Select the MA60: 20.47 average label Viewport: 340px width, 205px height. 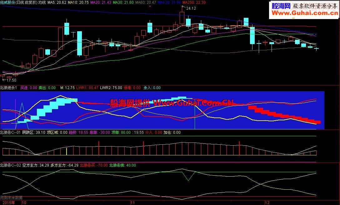coord(146,2)
